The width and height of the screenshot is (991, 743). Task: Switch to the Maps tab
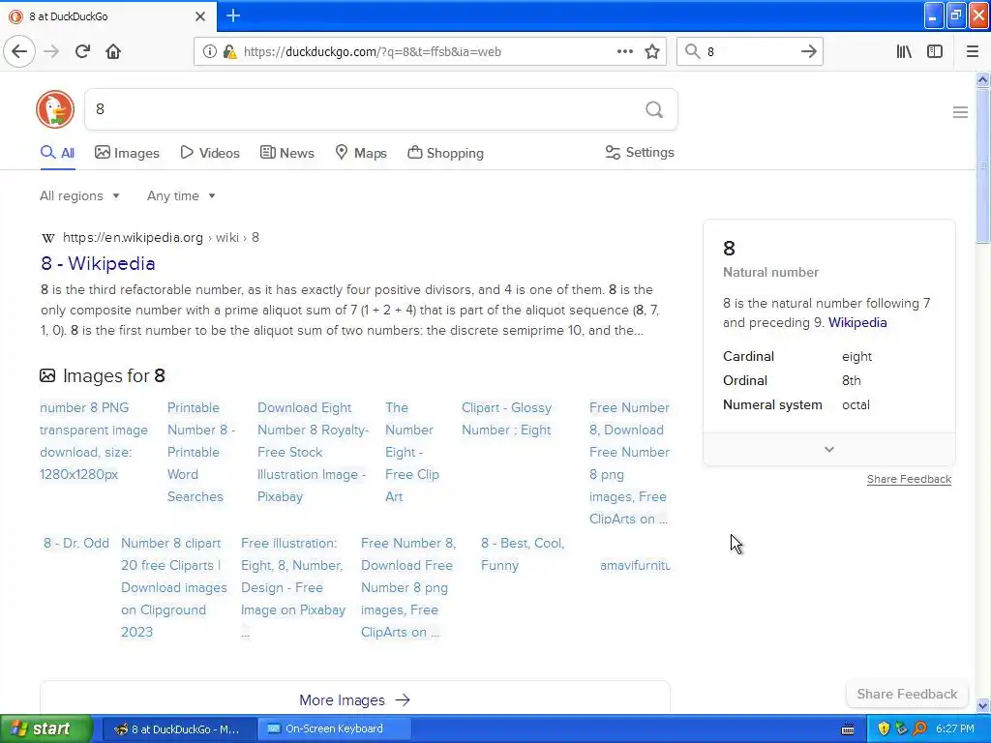[x=361, y=153]
